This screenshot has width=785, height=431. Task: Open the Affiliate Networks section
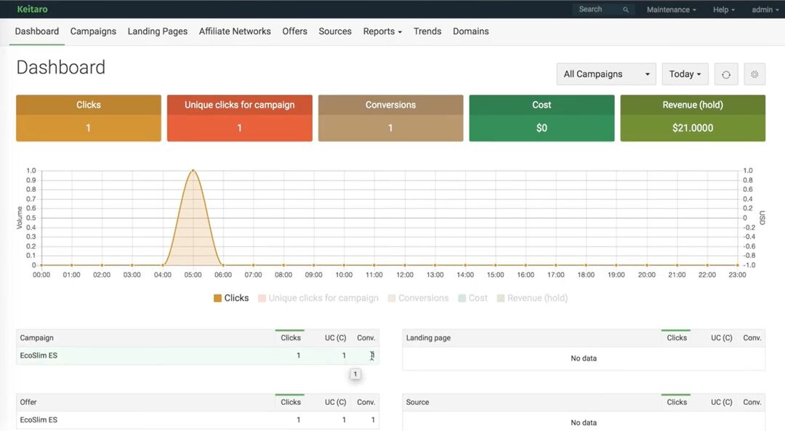pos(235,31)
